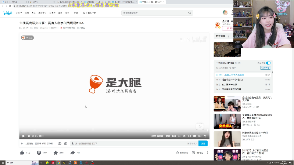Like the video with thumbs-up icon
The height and width of the screenshot is (165, 294).
pos(22,153)
